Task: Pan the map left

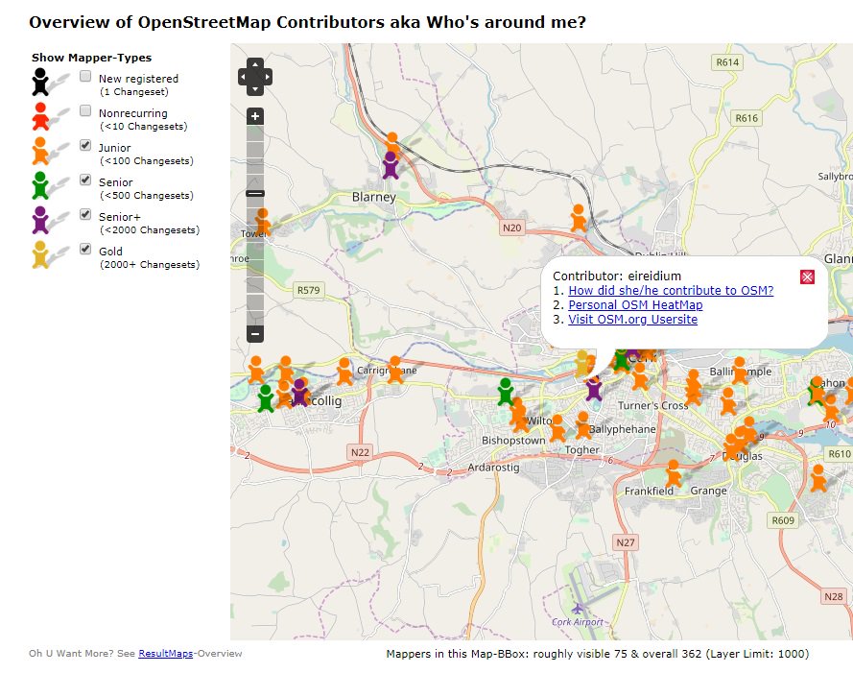Action: coord(243,77)
